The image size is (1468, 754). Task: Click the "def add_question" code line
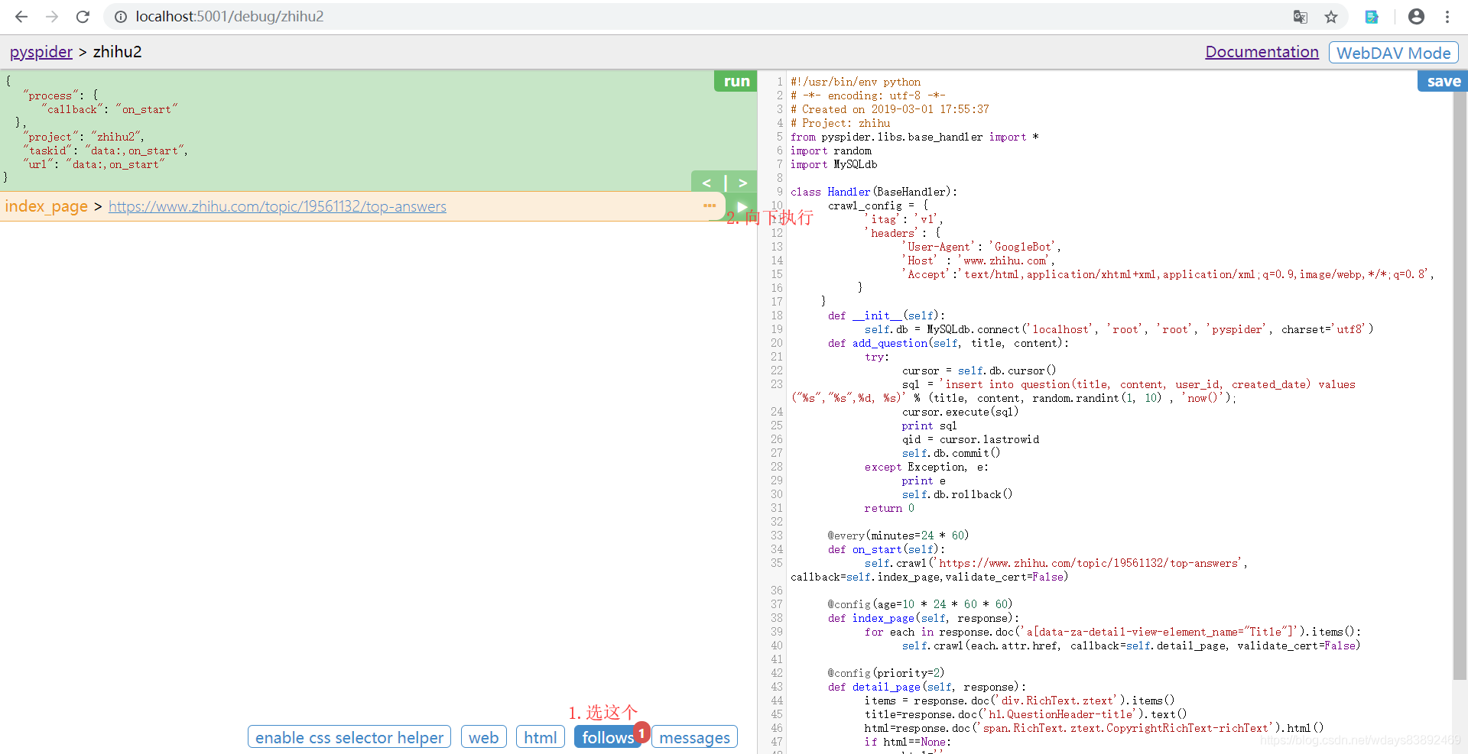point(948,343)
